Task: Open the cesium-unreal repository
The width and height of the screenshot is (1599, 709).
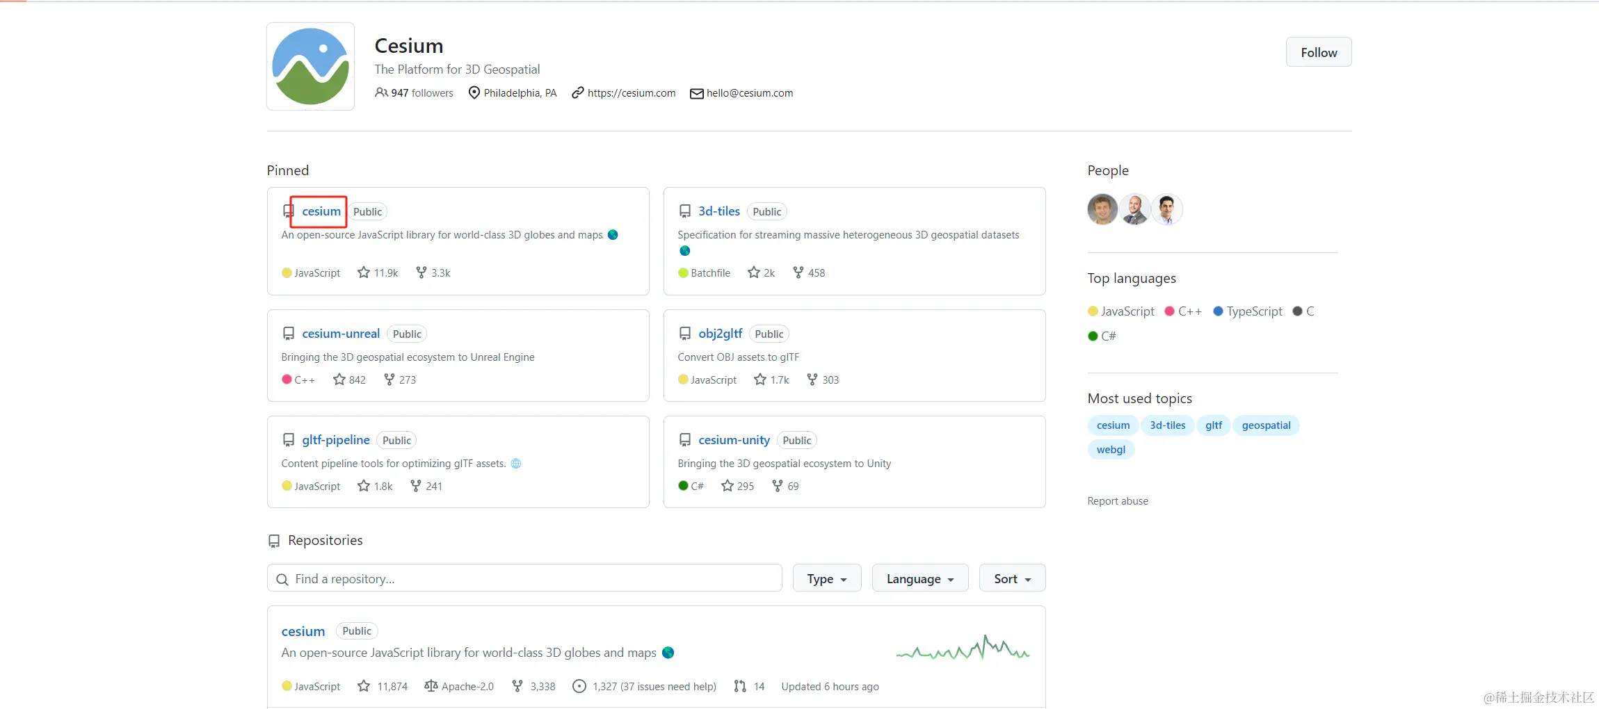Action: tap(341, 334)
